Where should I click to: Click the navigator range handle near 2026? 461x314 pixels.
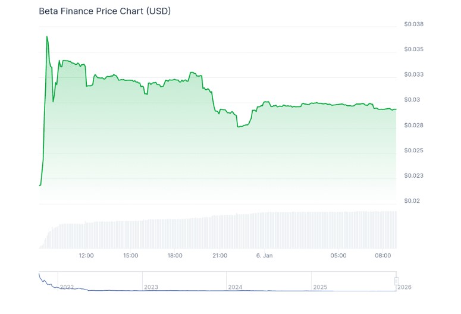tap(396, 281)
